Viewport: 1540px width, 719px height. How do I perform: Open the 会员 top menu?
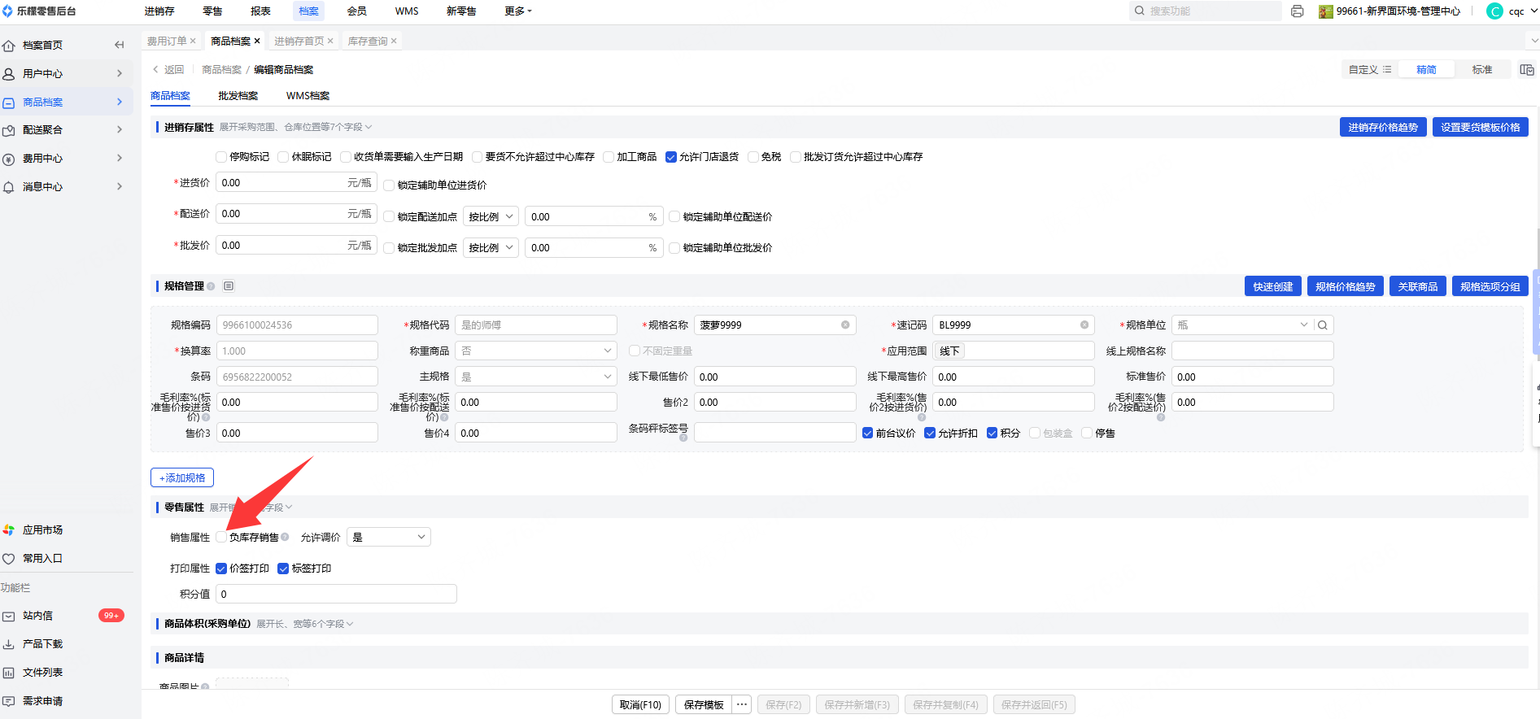pos(356,11)
